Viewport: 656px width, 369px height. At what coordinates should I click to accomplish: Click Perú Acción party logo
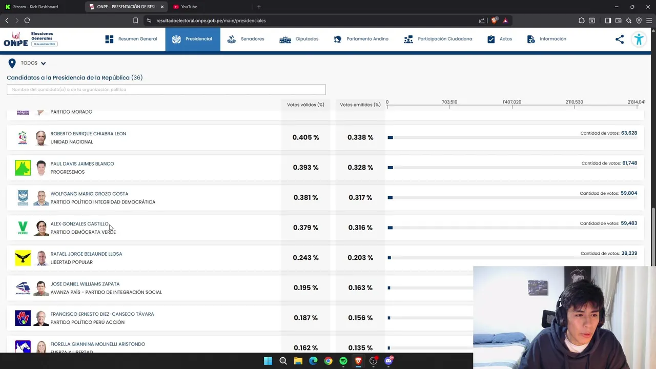[x=23, y=318]
